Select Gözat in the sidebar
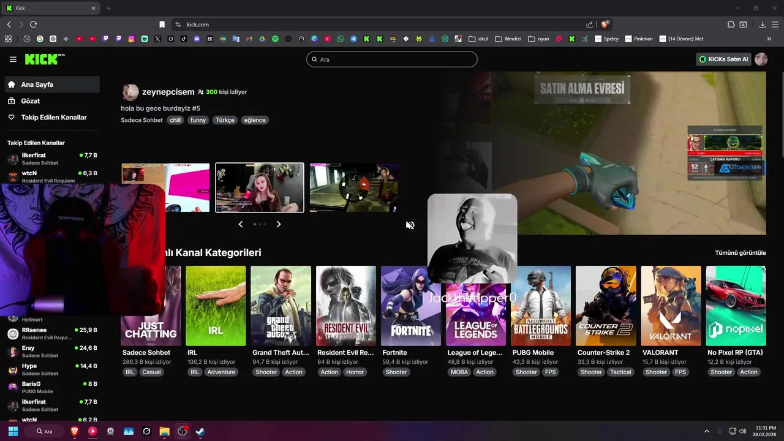 (52, 100)
